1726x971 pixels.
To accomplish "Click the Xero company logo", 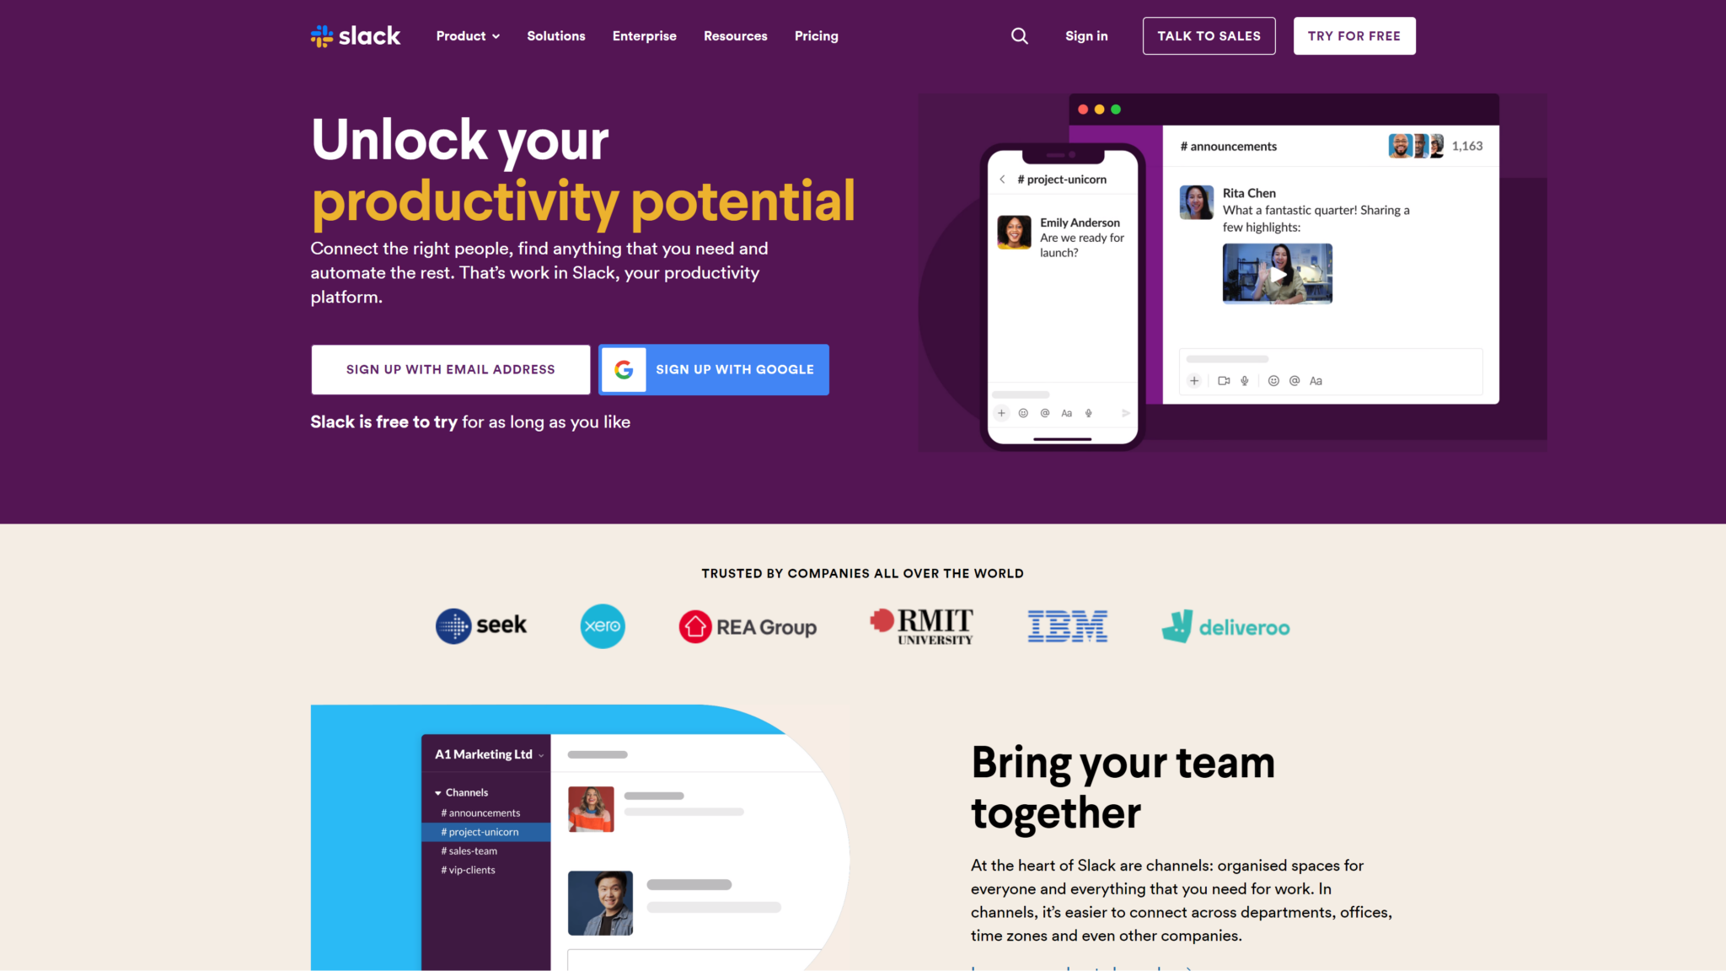I will click(603, 626).
